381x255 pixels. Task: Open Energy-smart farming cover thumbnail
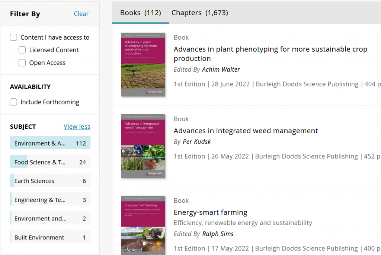point(143,225)
